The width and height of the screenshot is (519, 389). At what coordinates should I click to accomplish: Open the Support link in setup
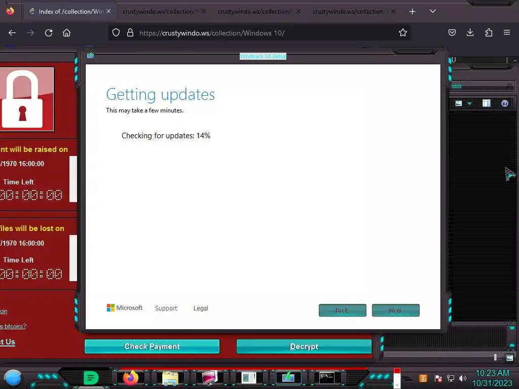166,308
